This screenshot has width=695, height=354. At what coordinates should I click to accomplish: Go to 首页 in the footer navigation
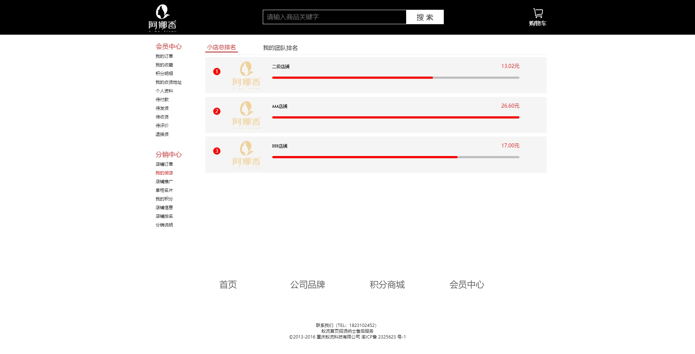(x=228, y=285)
